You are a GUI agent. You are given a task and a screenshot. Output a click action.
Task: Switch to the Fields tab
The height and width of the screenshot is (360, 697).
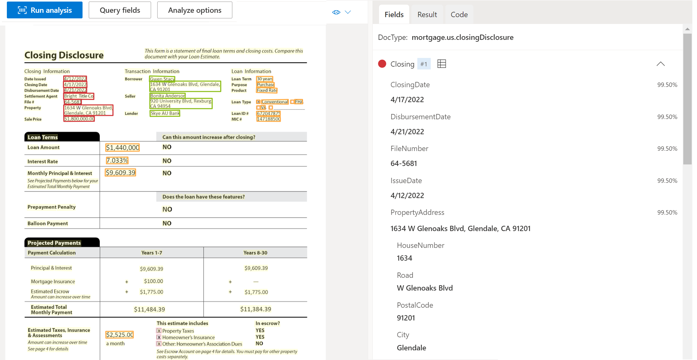[x=393, y=14]
